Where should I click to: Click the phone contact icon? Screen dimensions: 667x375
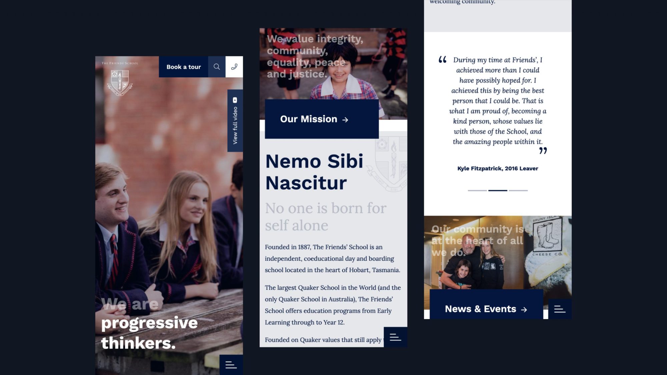tap(234, 67)
